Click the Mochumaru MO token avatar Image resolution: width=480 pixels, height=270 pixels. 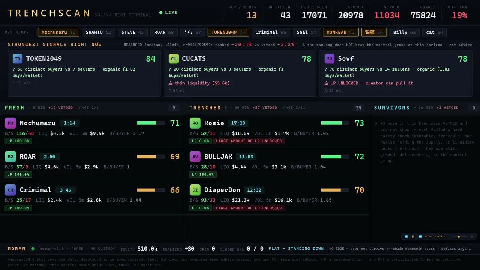click(x=10, y=123)
